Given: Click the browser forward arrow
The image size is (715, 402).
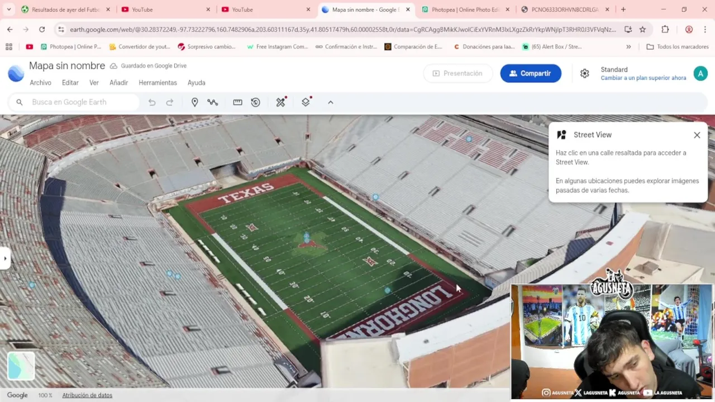Looking at the screenshot, I should [26, 30].
